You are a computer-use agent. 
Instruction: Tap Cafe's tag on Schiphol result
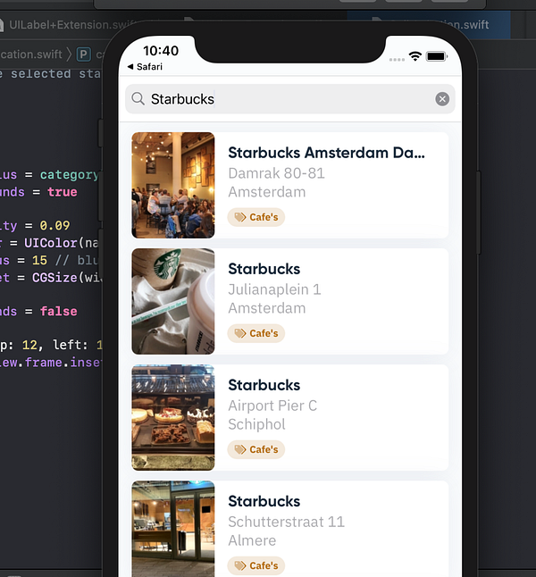255,449
